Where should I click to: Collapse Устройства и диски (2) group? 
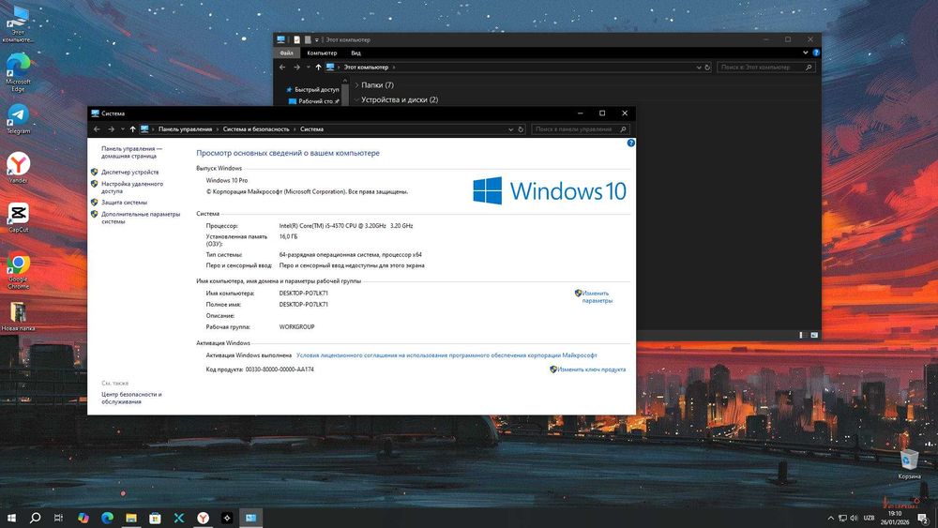(356, 99)
